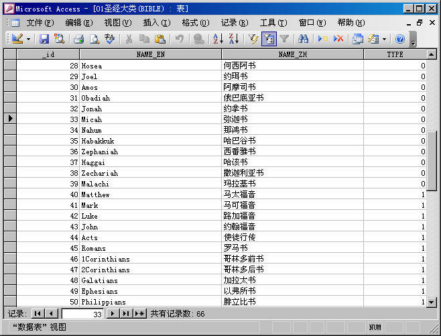Toggle the Filter By Form button
The height and width of the screenshot is (336, 441).
click(269, 39)
